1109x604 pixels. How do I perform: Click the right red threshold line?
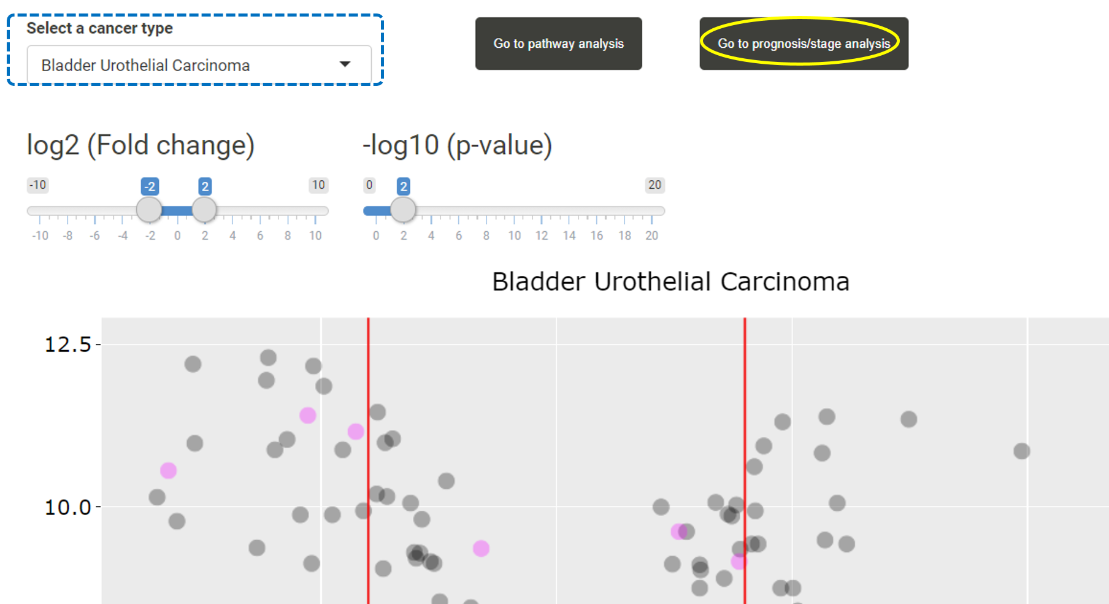(745, 460)
